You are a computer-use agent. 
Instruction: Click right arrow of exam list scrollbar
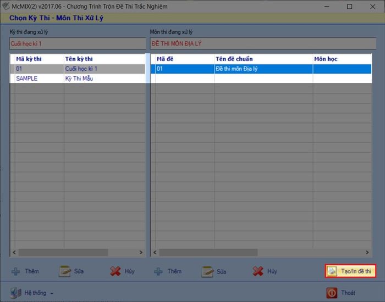141,252
